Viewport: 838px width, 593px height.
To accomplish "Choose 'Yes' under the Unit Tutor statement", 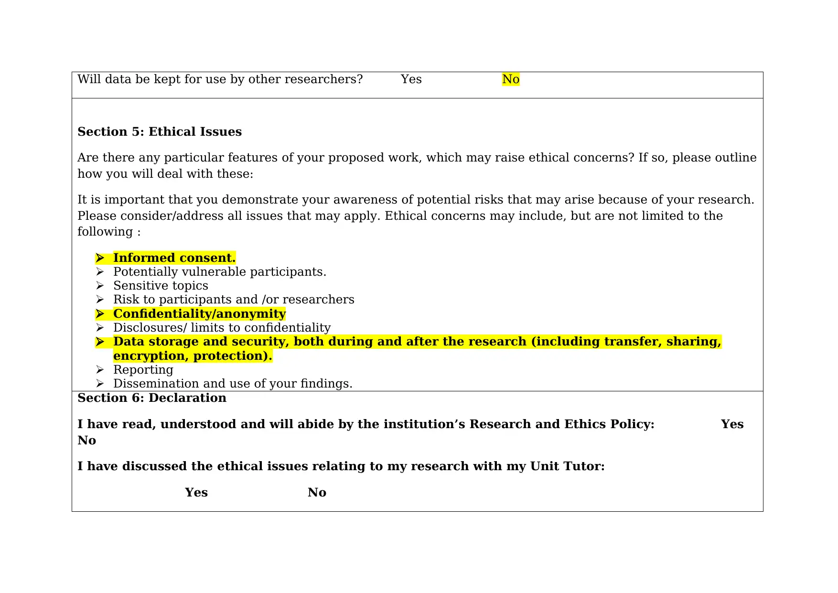I will (x=196, y=493).
